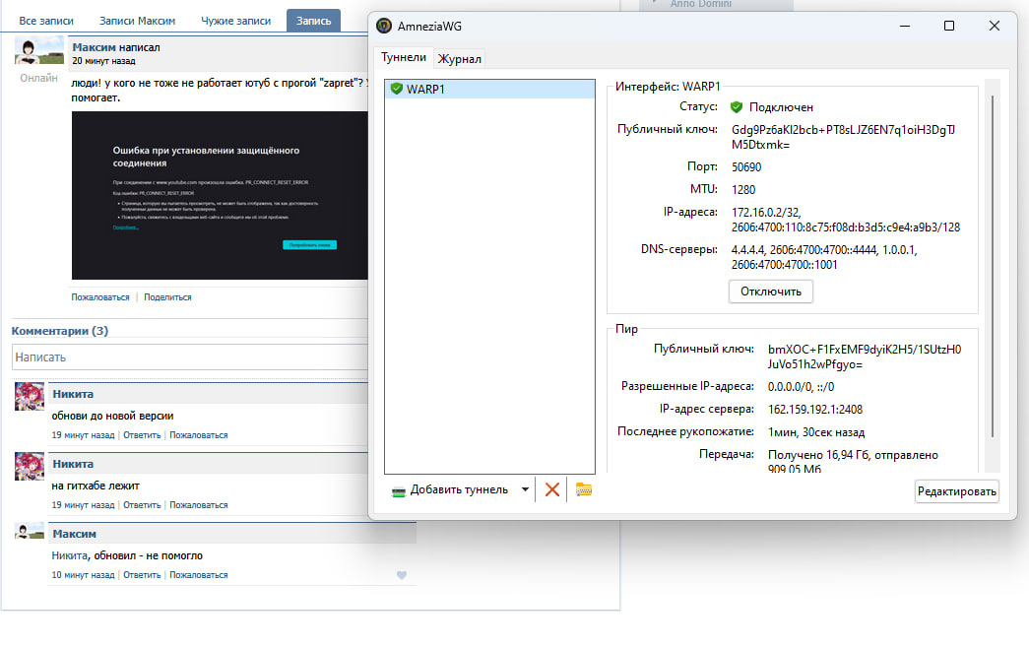1029x648 pixels.
Task: Click the green connected status shield icon
Action: pyautogui.click(x=737, y=107)
